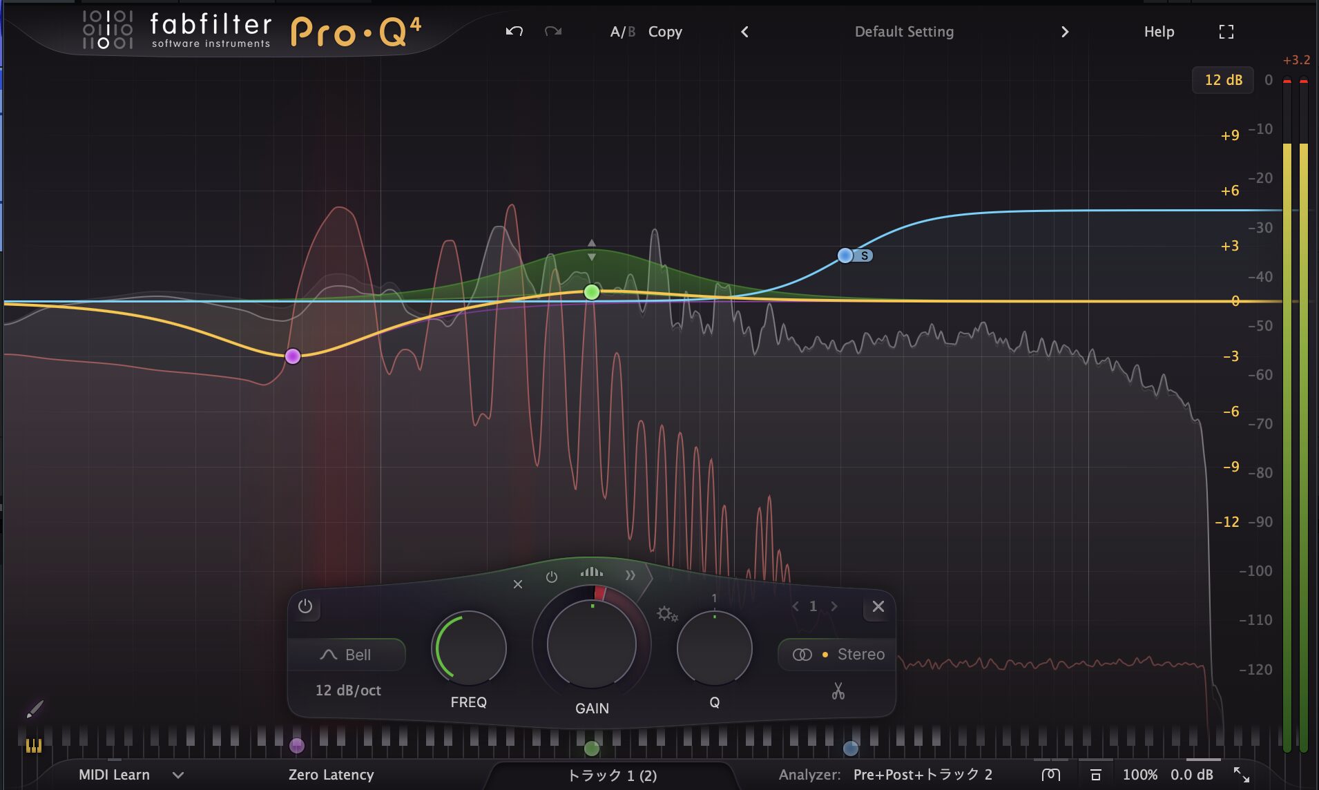Click the 0.0 dB output gain
Image resolution: width=1319 pixels, height=790 pixels.
[x=1191, y=775]
